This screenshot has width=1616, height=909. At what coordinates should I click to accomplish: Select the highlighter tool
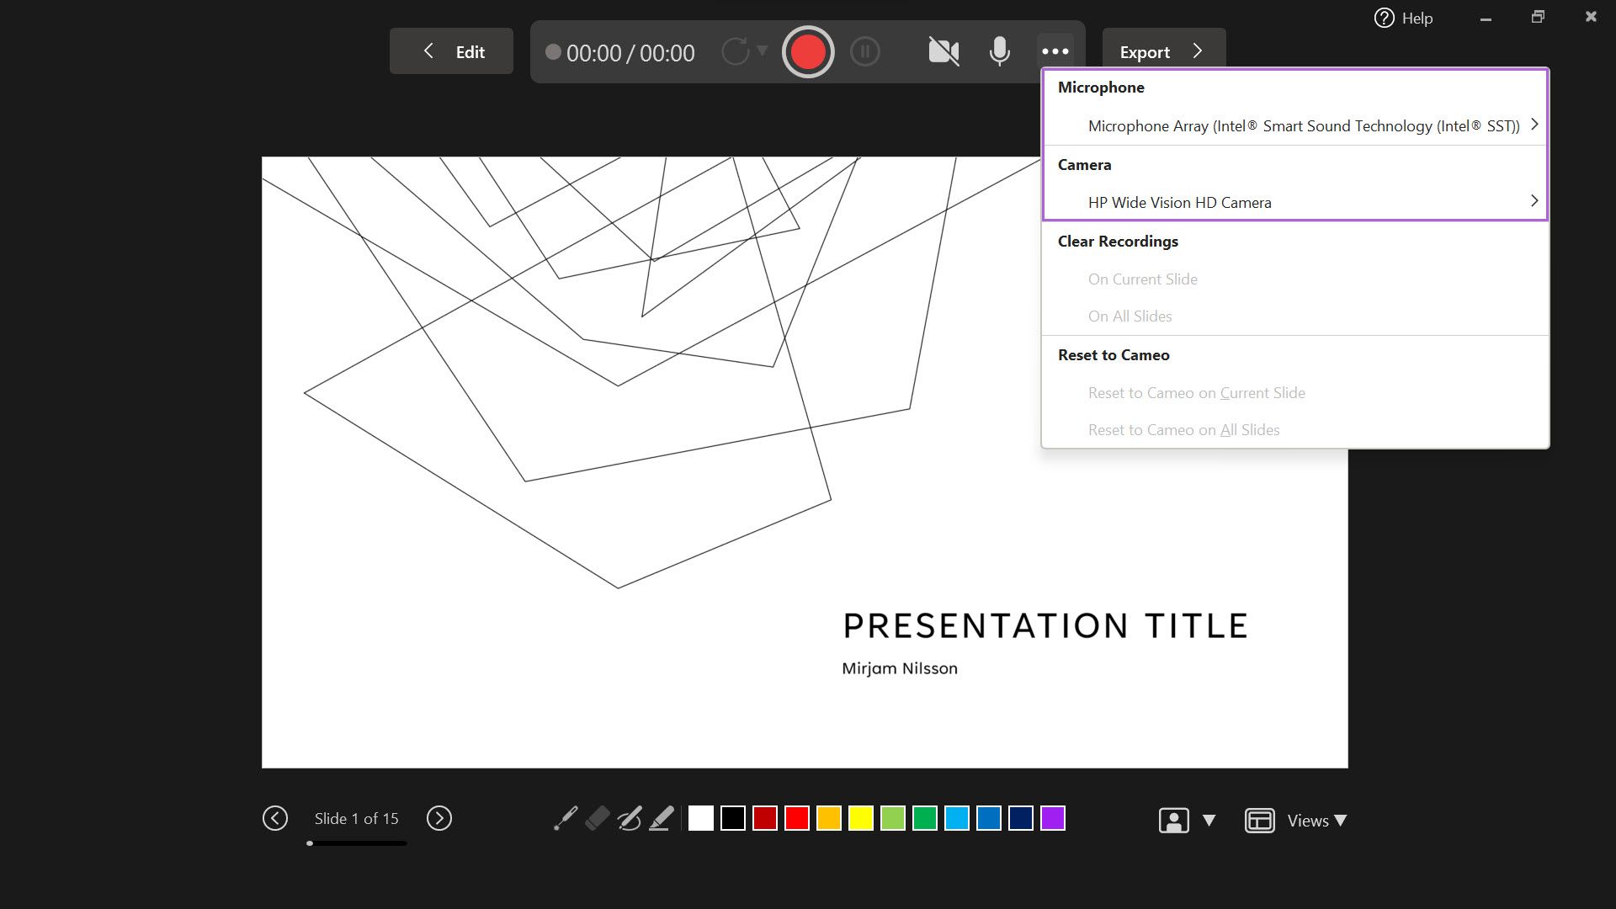[662, 818]
